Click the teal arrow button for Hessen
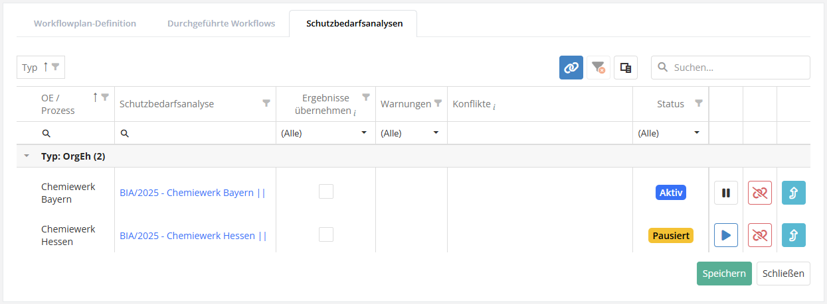This screenshot has height=304, width=827. point(794,235)
